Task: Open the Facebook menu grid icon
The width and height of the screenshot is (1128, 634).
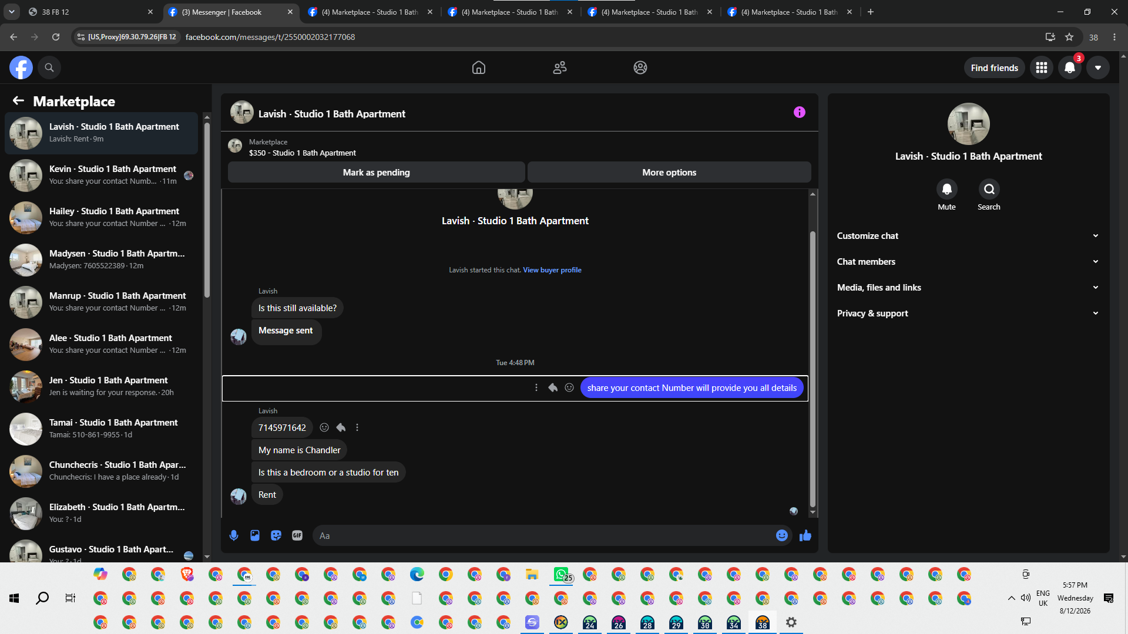Action: coord(1042,68)
